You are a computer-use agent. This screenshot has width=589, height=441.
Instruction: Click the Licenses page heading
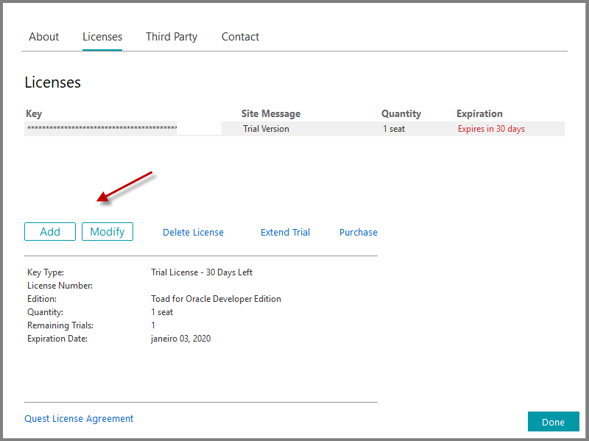(x=52, y=82)
